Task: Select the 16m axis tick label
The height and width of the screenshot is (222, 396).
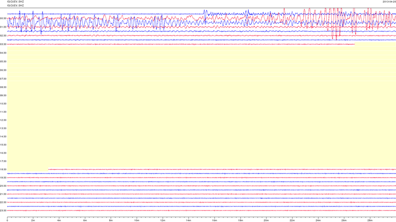Action: tap(214, 220)
